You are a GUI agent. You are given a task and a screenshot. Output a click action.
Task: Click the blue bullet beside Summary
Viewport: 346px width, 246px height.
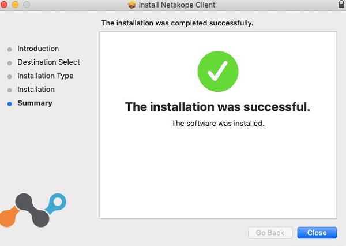pyautogui.click(x=9, y=104)
